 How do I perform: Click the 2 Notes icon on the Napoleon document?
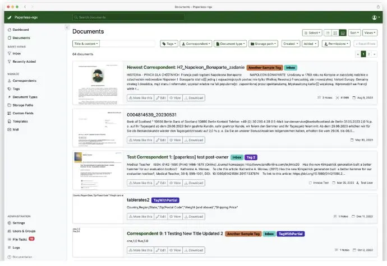coord(319,97)
